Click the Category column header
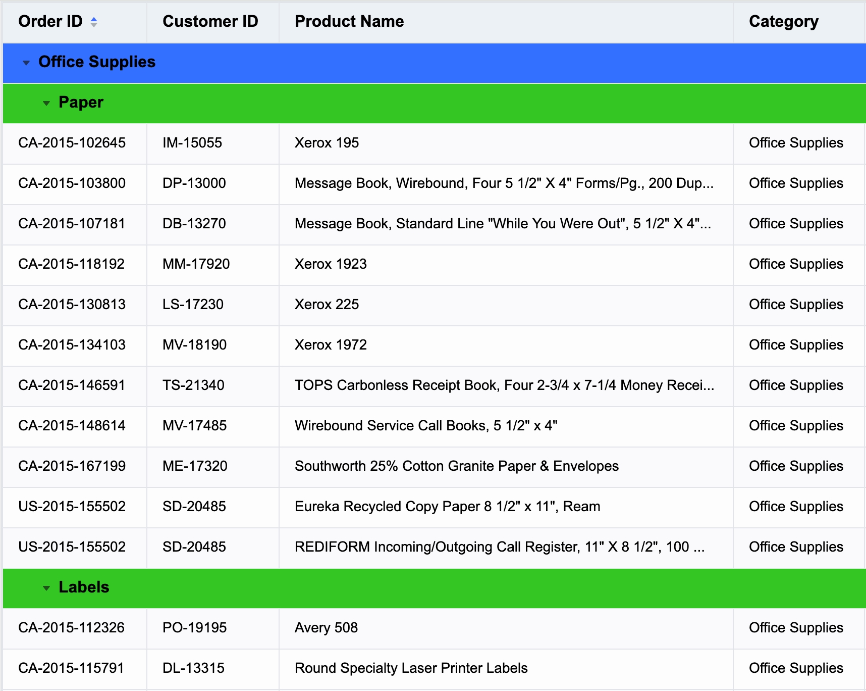The height and width of the screenshot is (691, 866). click(x=800, y=22)
